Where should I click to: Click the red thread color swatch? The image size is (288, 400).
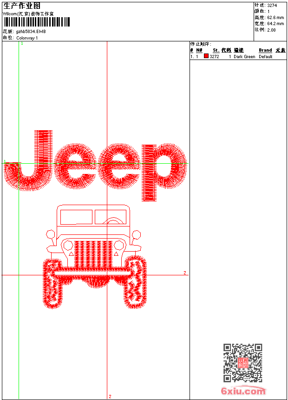206,56
